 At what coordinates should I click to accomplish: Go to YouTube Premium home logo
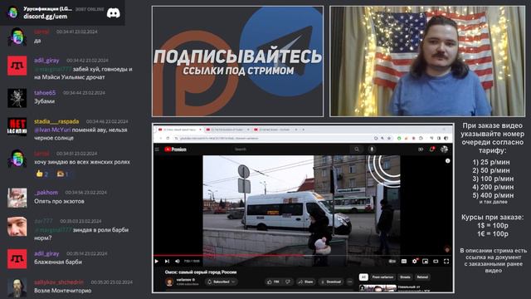click(x=175, y=149)
